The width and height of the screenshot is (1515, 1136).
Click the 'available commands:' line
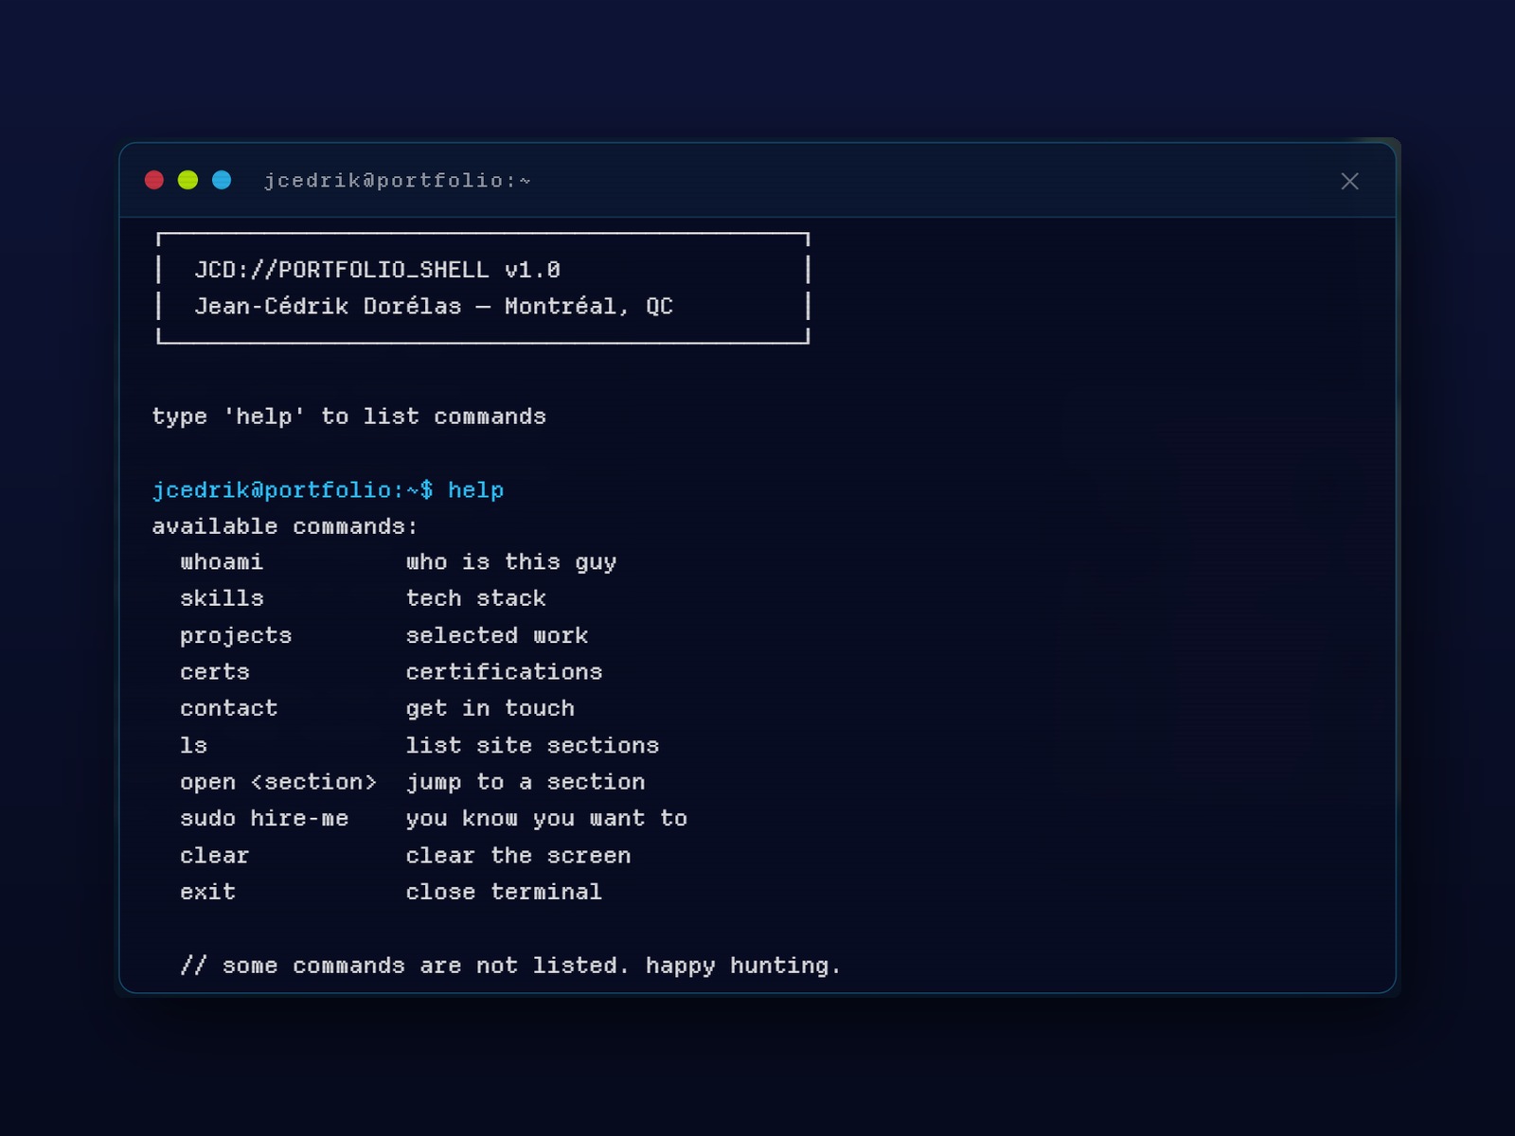point(284,526)
